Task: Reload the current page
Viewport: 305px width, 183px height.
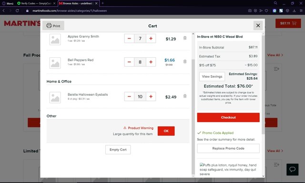Action: [17, 10]
